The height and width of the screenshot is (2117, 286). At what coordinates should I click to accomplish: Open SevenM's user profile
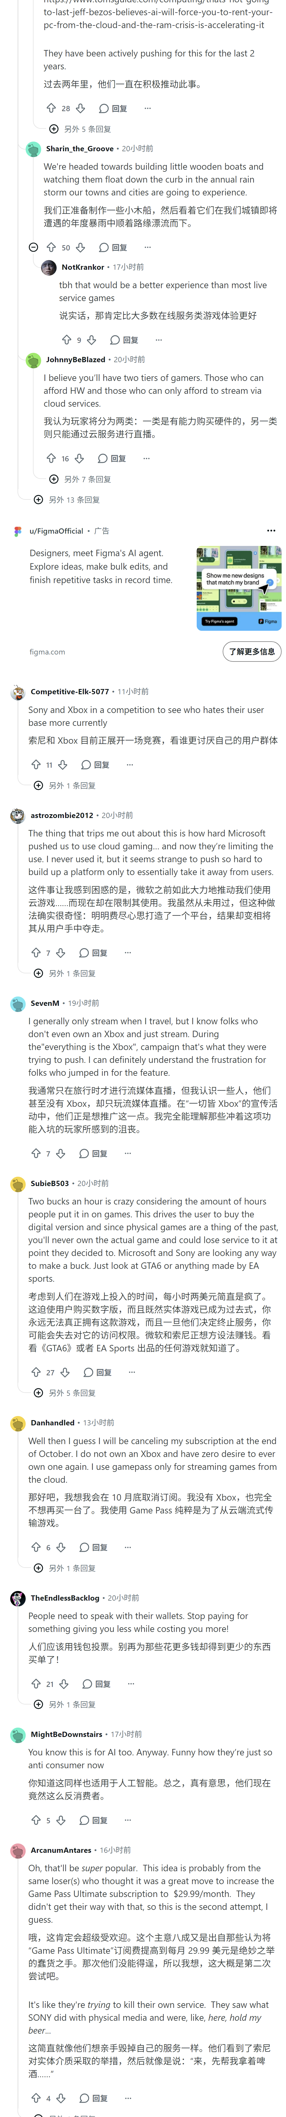pos(45,1003)
